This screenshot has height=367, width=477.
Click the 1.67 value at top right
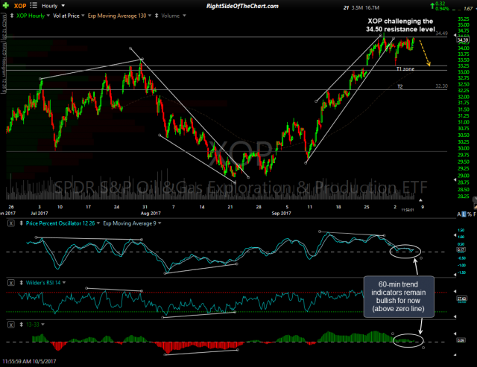tap(468, 8)
